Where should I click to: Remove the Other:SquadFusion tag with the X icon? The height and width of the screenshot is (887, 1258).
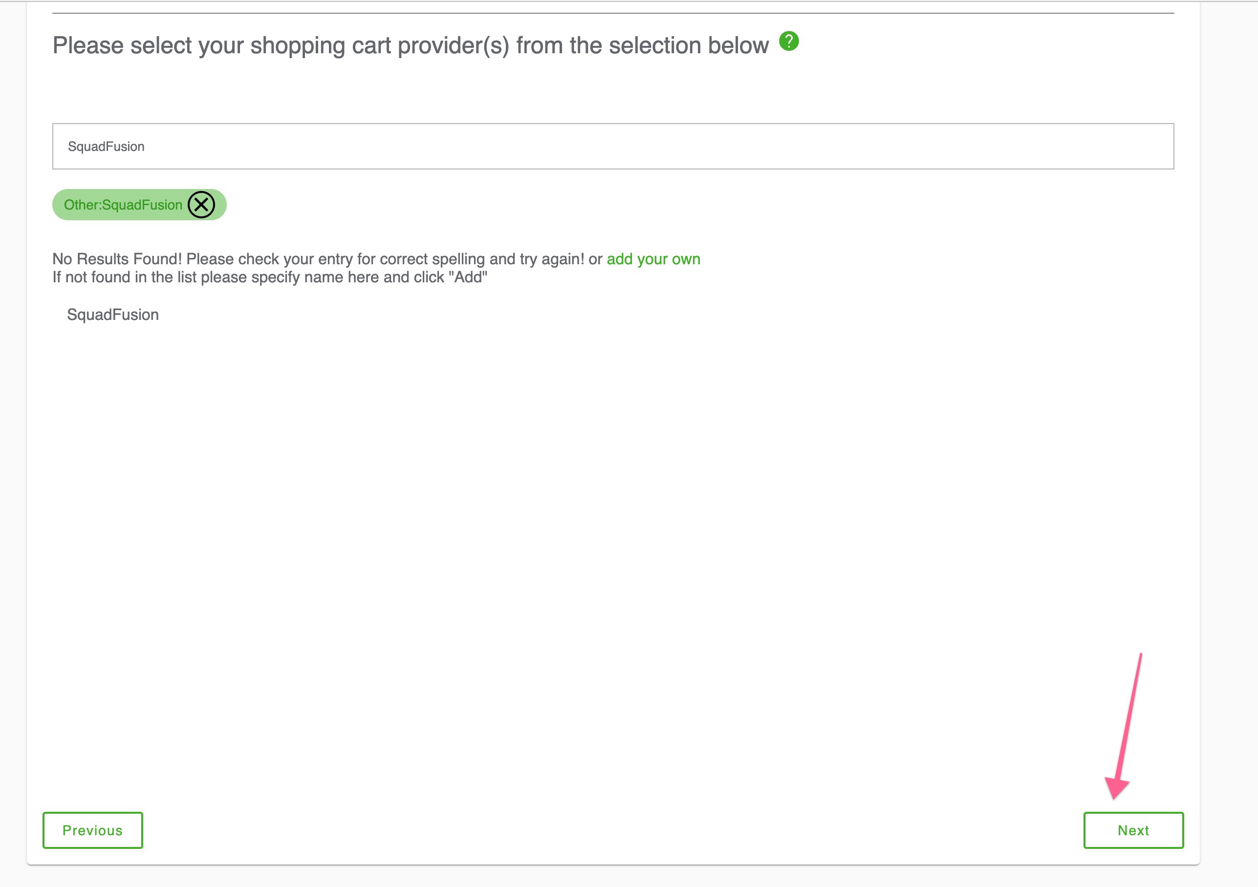(x=201, y=205)
